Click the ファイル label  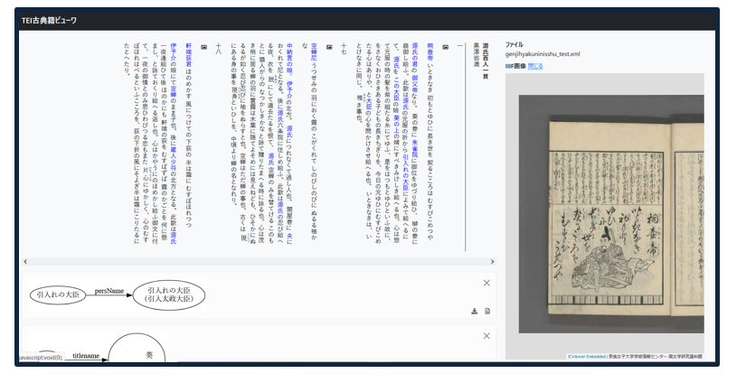coord(515,44)
